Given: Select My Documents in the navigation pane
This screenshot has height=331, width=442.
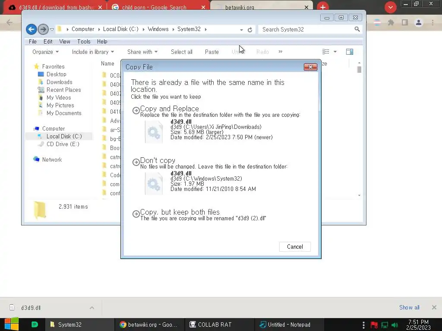Looking at the screenshot, I should coord(64,113).
